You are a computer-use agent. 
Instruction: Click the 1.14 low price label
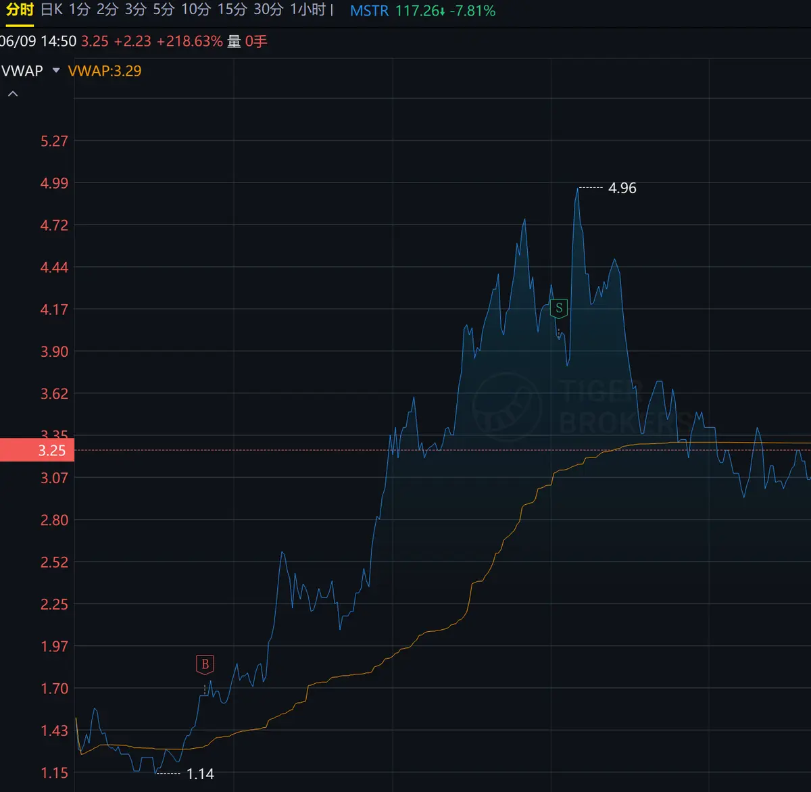click(200, 774)
